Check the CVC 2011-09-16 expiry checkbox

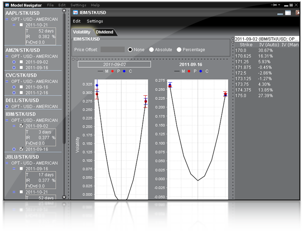(x=21, y=87)
